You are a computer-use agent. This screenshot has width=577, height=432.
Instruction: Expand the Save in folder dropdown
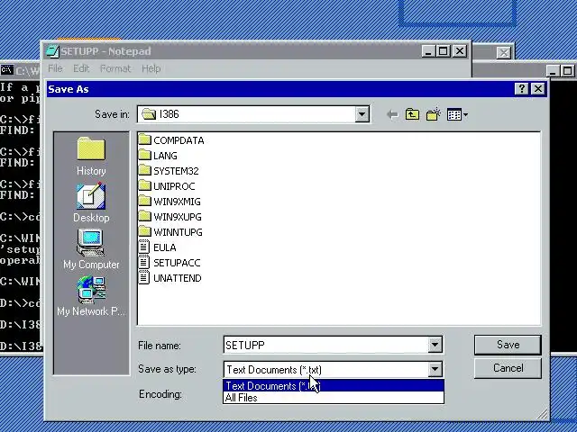point(362,114)
